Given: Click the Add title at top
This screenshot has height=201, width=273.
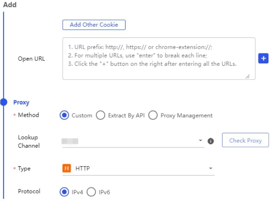Looking at the screenshot, I should [10, 5].
